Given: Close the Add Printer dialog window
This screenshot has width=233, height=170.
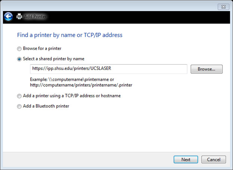Looking at the screenshot, I should [x=223, y=7].
